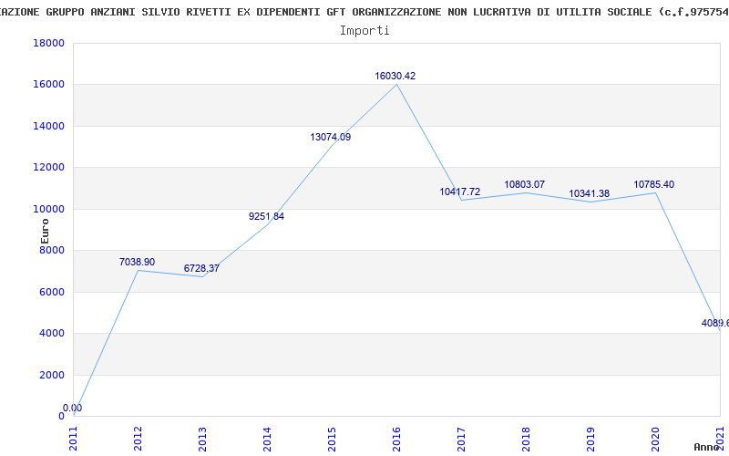
Task: Click the 8000 y-axis tick label
Action: coord(52,250)
